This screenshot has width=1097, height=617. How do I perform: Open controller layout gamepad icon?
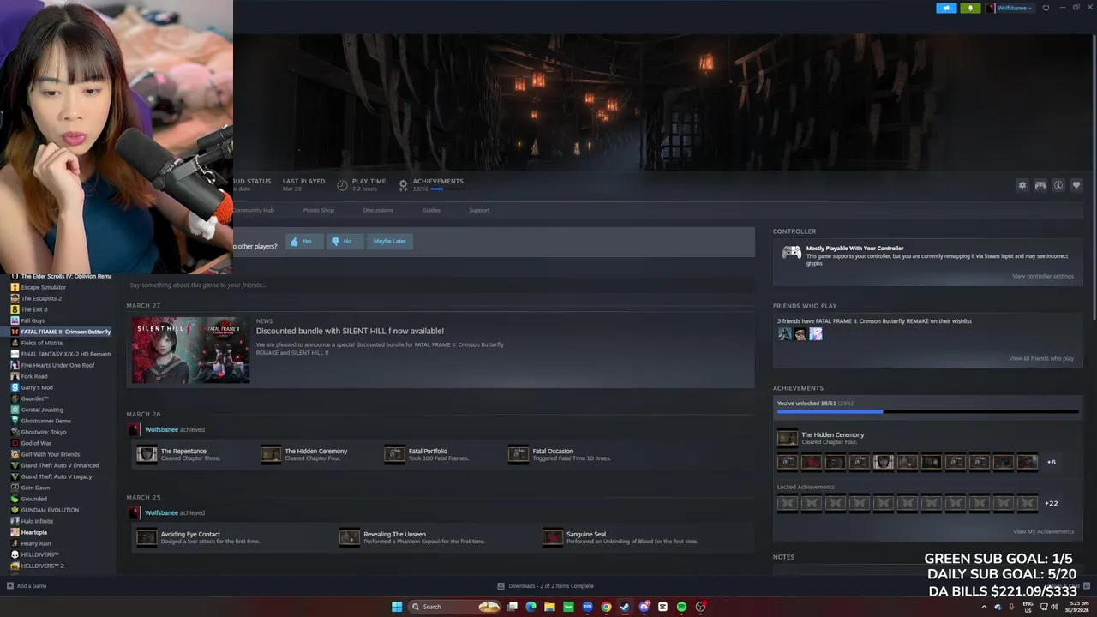point(1040,185)
